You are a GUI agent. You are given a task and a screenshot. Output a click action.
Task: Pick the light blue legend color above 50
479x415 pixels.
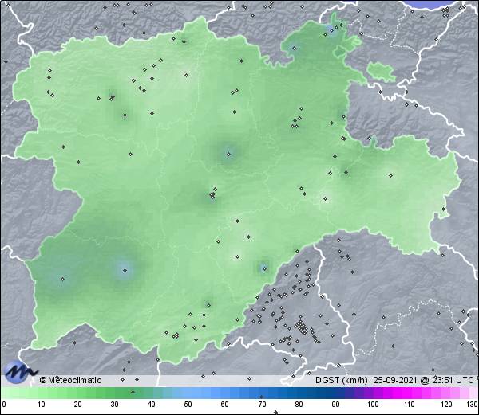coord(188,393)
